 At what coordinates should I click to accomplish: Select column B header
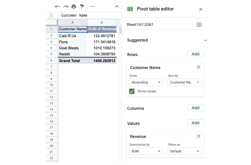pos(102,23)
